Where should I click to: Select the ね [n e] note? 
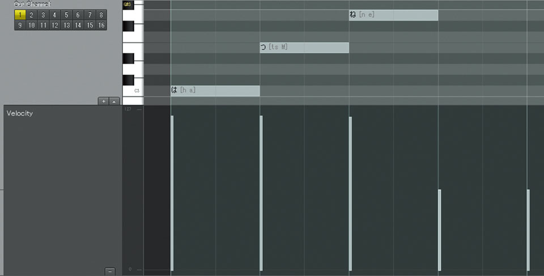(393, 15)
